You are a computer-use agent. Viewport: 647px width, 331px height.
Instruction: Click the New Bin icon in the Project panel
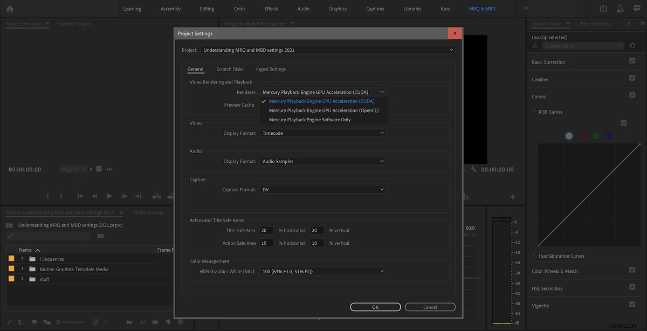point(155,322)
